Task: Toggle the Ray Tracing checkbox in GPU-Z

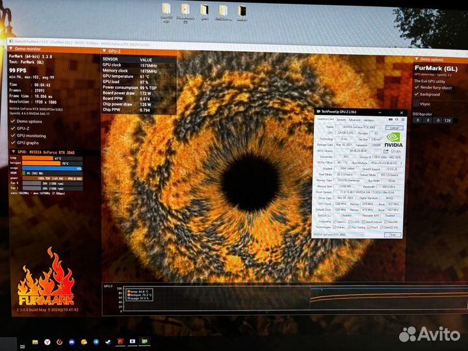Action: click(349, 227)
